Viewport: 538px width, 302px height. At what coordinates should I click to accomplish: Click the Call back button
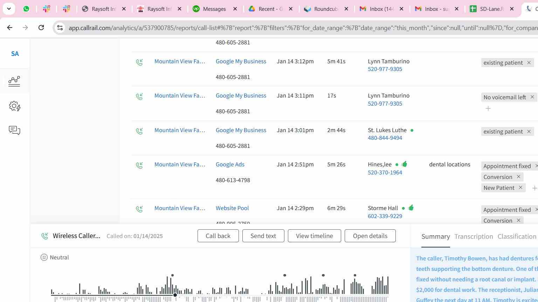[218, 236]
